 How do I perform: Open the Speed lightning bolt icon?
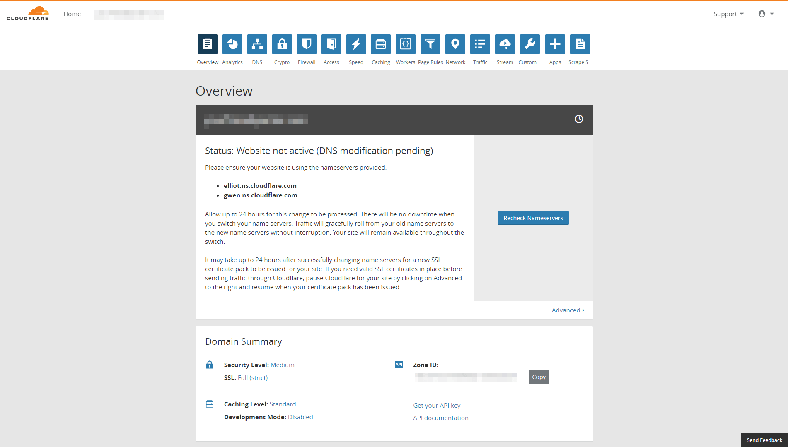coord(356,44)
